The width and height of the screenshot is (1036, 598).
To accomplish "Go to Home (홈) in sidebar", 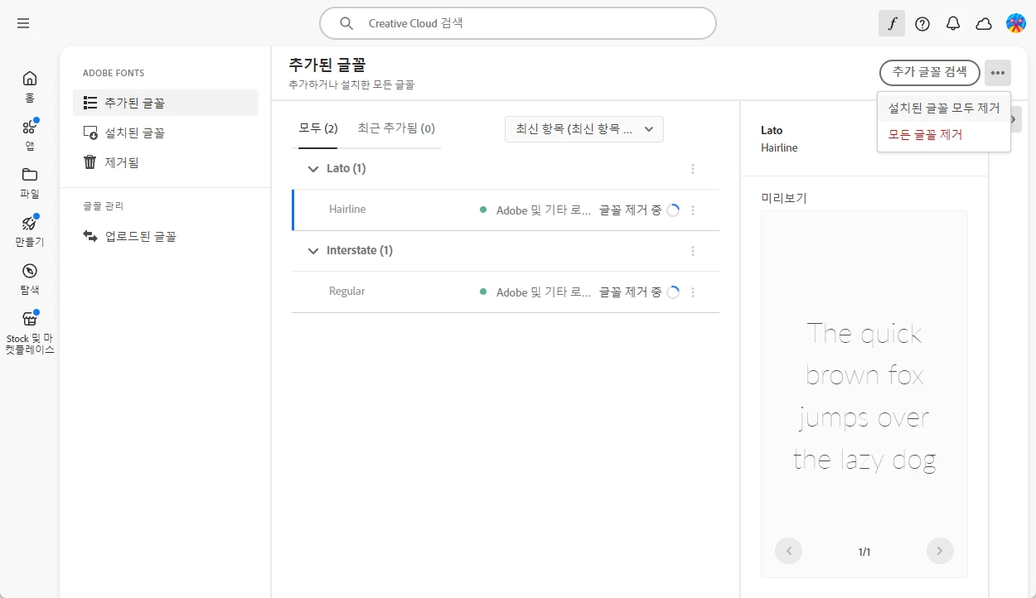I will [30, 86].
